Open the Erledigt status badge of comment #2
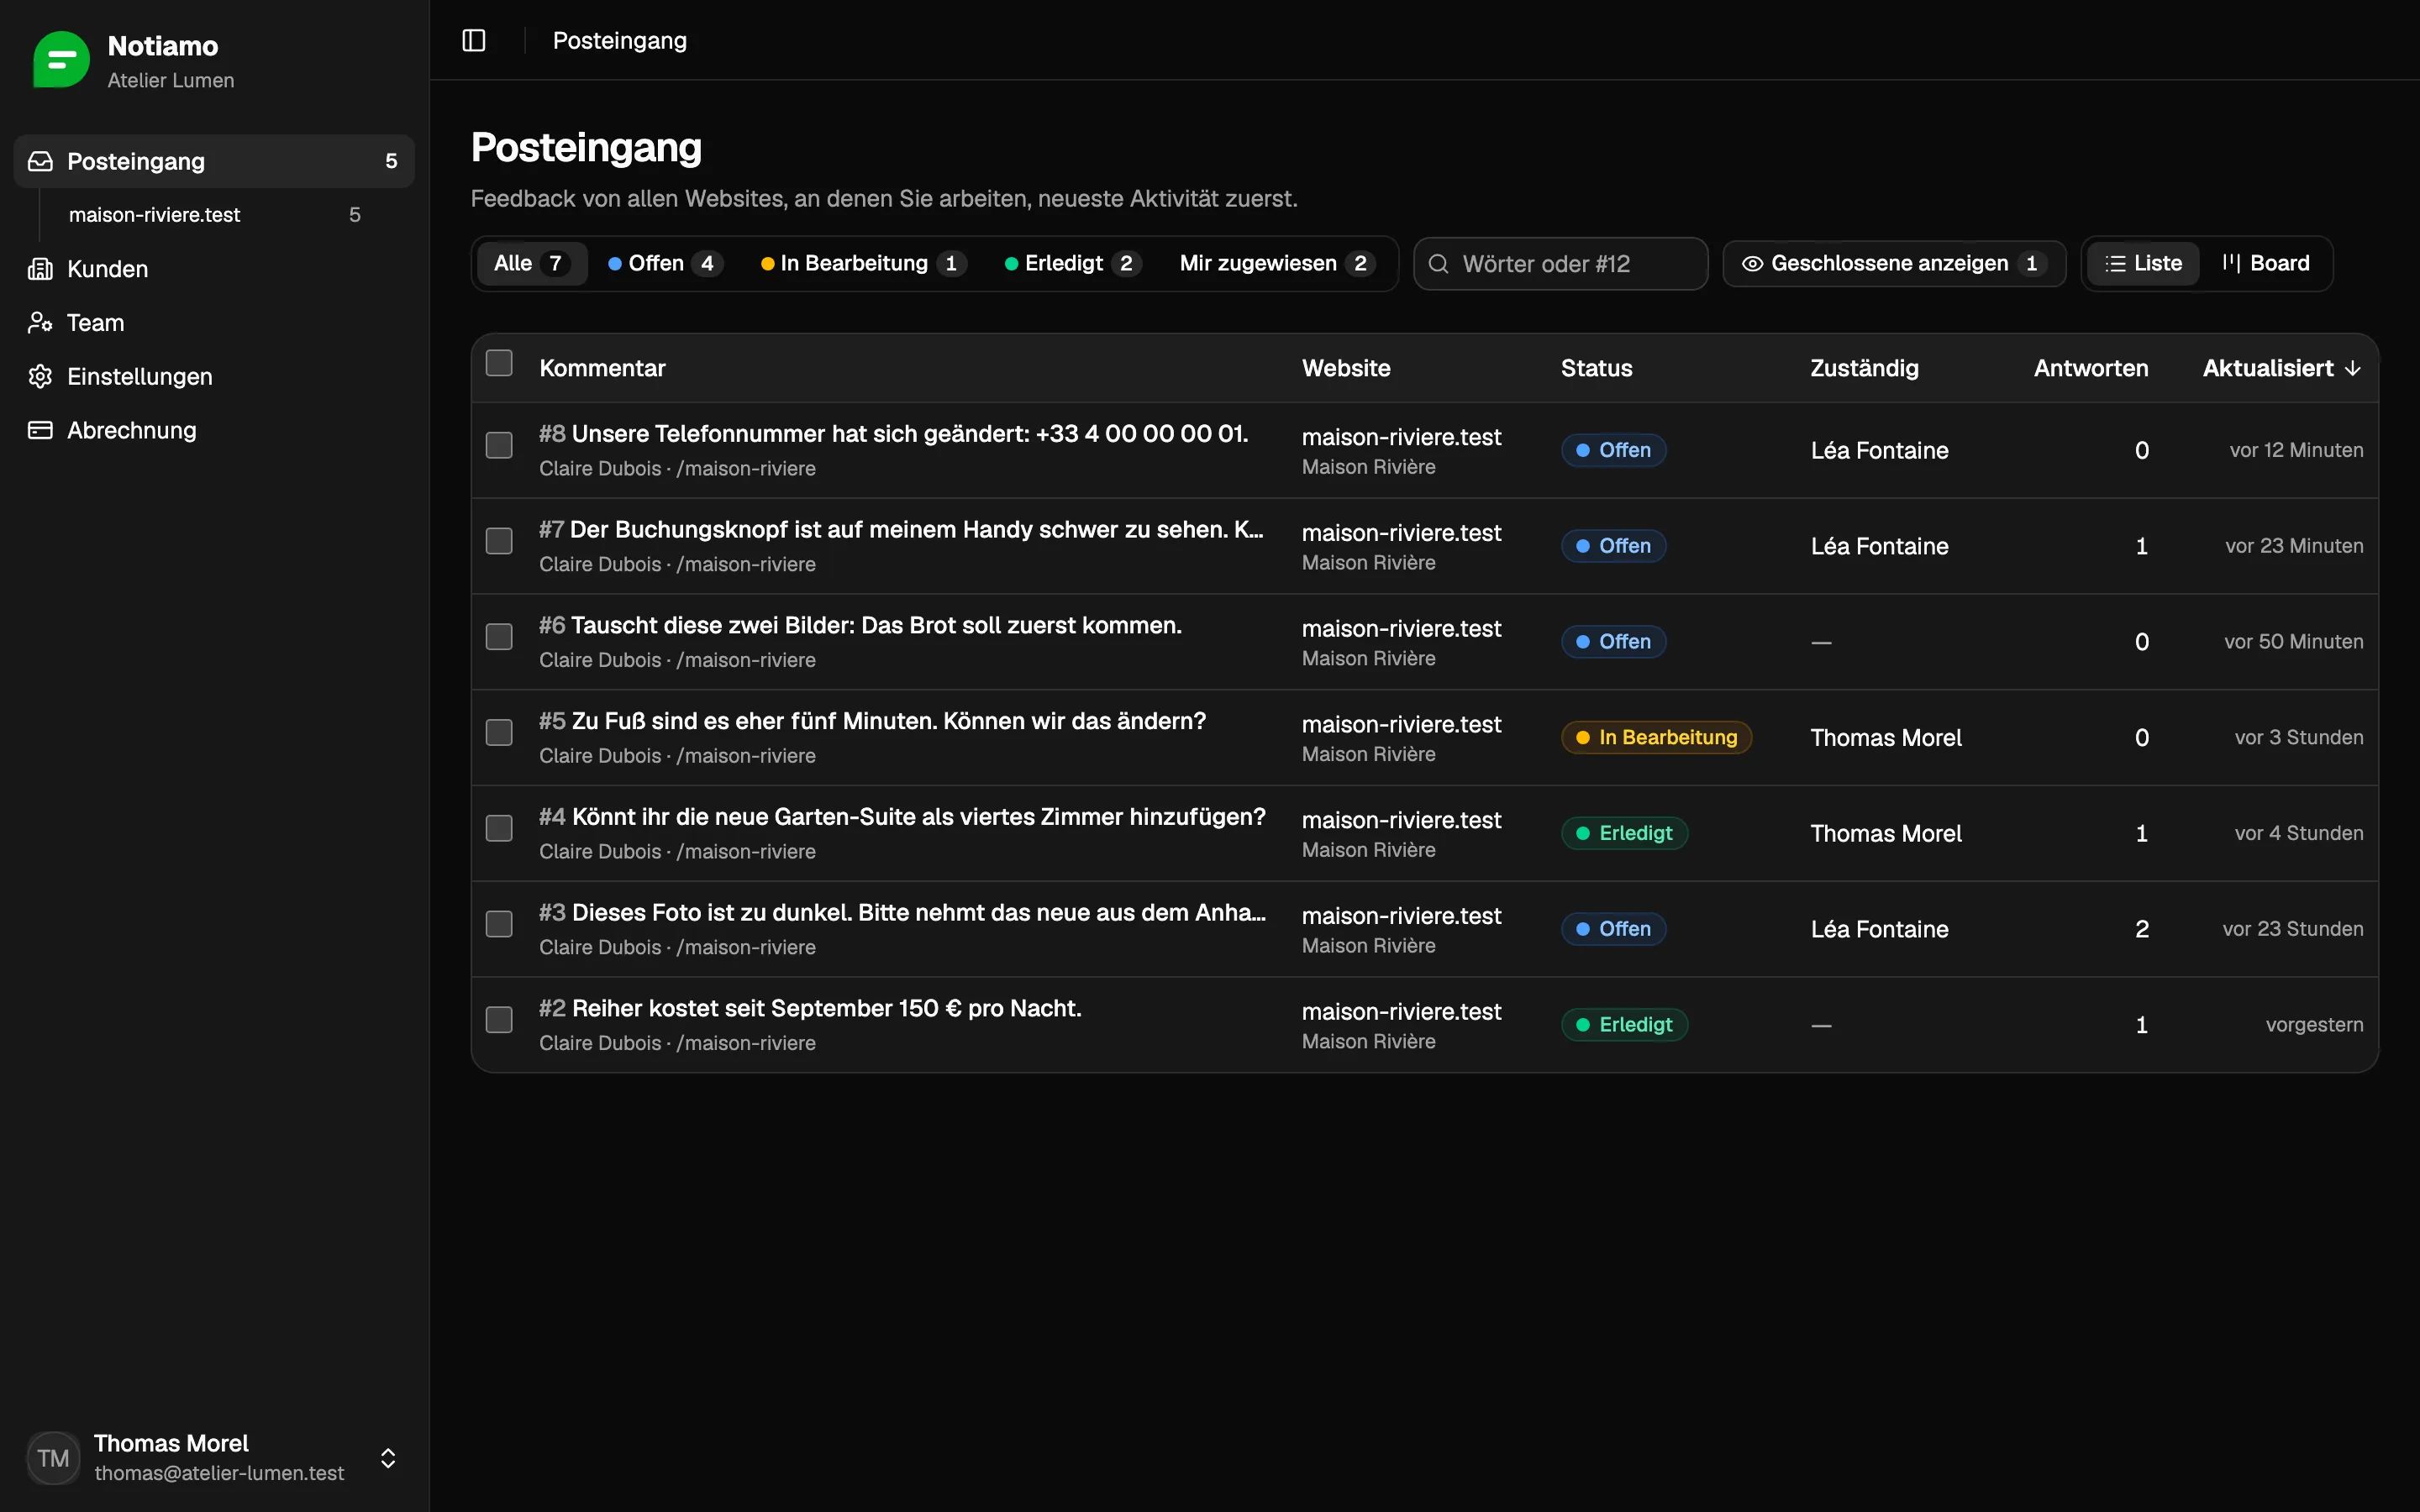Screen dimensions: 2420x1512 1624,1025
